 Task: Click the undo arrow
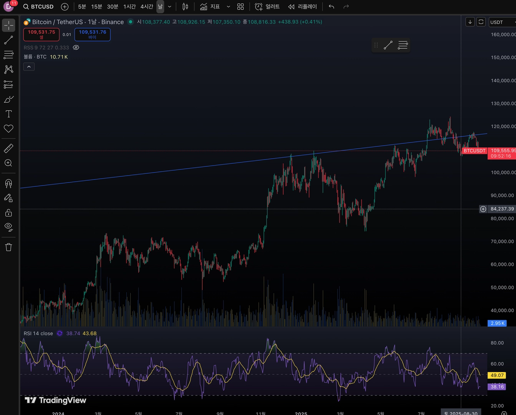pyautogui.click(x=332, y=7)
